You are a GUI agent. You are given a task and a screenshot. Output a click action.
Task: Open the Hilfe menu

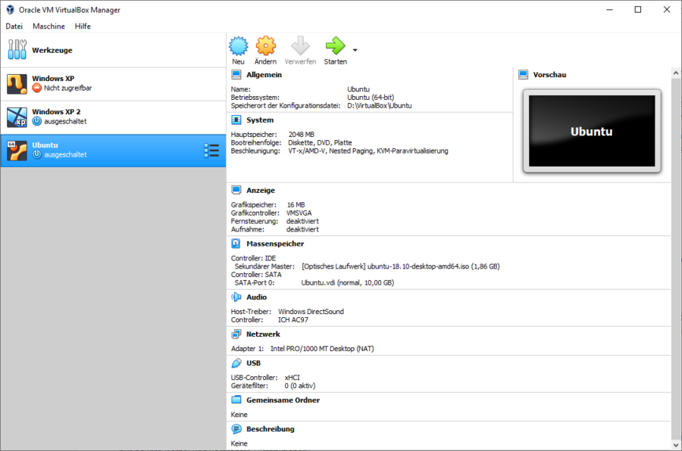pyautogui.click(x=83, y=26)
